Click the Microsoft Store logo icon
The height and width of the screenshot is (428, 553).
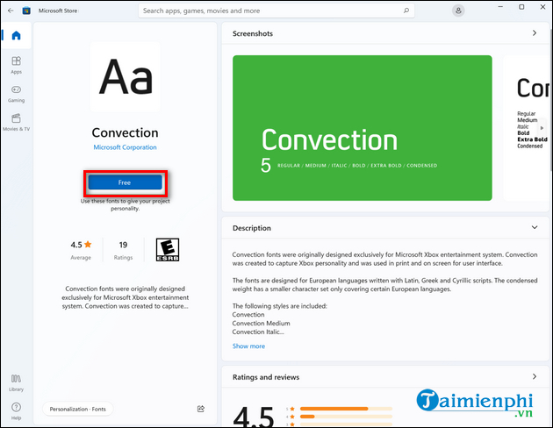click(26, 11)
